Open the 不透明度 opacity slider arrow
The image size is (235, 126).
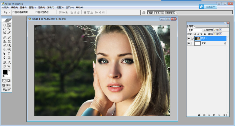(x=221, y=30)
